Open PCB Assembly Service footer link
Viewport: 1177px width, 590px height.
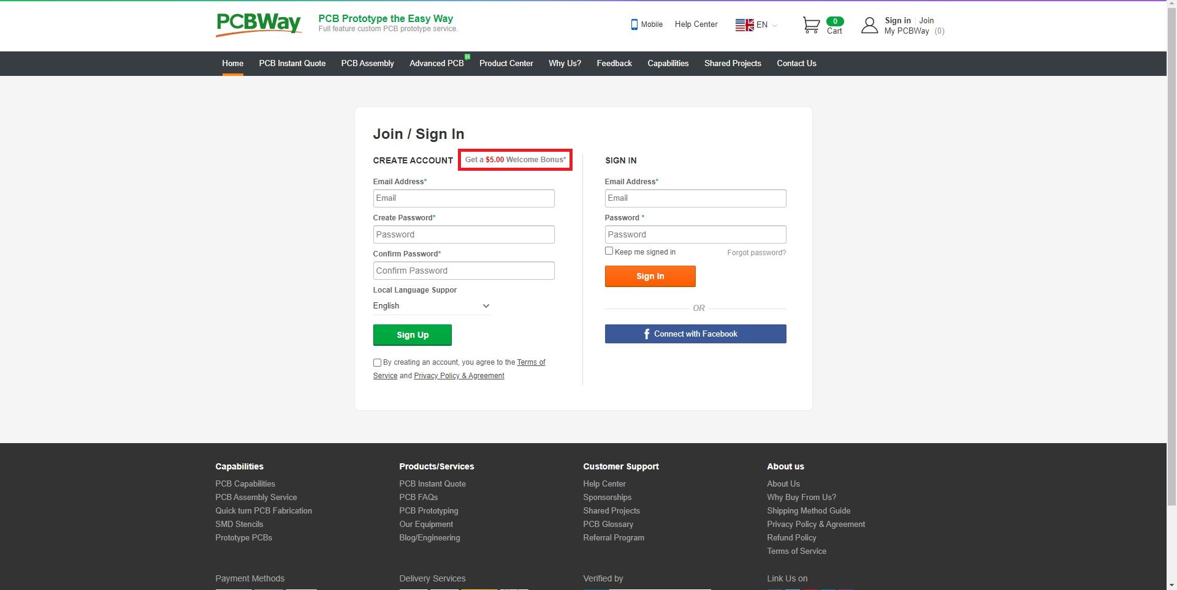tap(256, 498)
